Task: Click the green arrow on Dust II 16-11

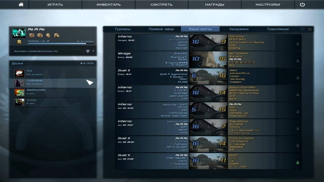Action: click(x=298, y=163)
